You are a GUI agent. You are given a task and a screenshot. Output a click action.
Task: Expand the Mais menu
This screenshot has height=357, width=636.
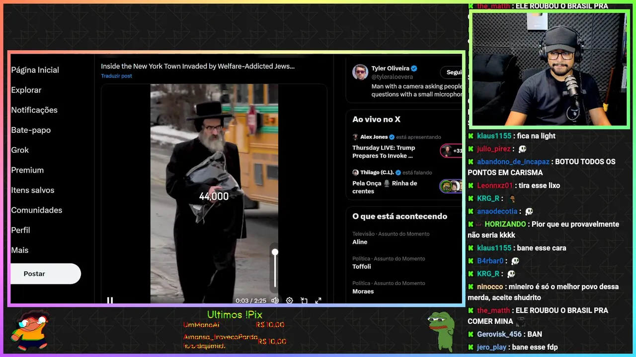20,250
